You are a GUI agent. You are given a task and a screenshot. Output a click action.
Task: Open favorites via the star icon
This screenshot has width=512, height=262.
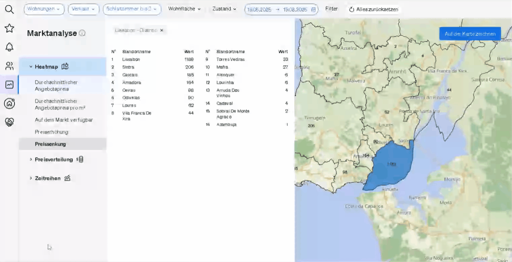click(x=9, y=28)
